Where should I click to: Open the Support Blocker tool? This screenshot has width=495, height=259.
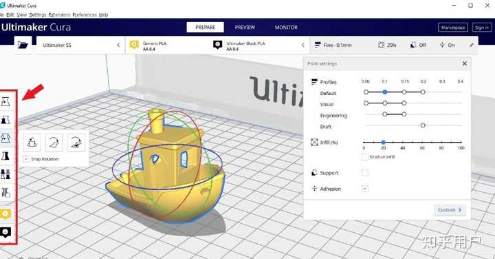5,192
